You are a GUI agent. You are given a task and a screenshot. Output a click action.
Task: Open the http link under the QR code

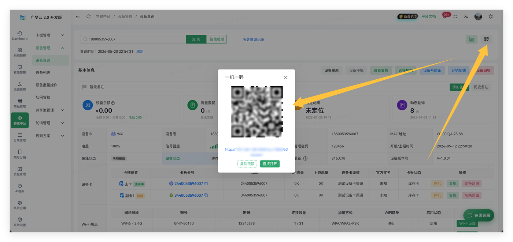point(256,152)
